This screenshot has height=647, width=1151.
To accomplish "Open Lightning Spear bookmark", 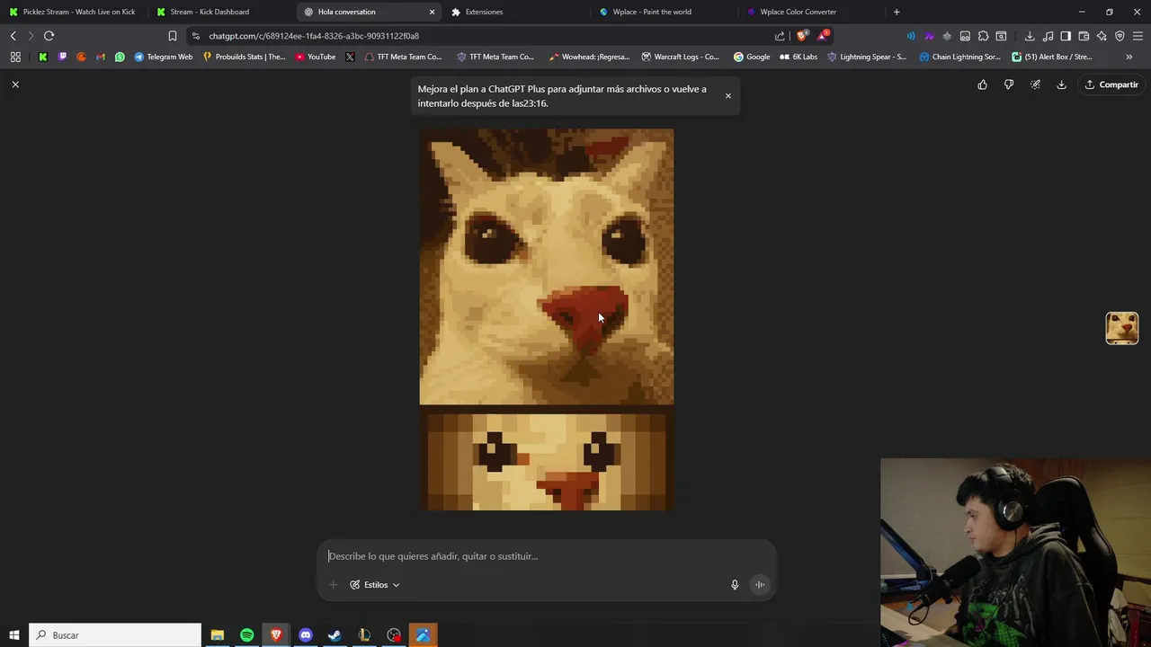I will click(x=867, y=57).
